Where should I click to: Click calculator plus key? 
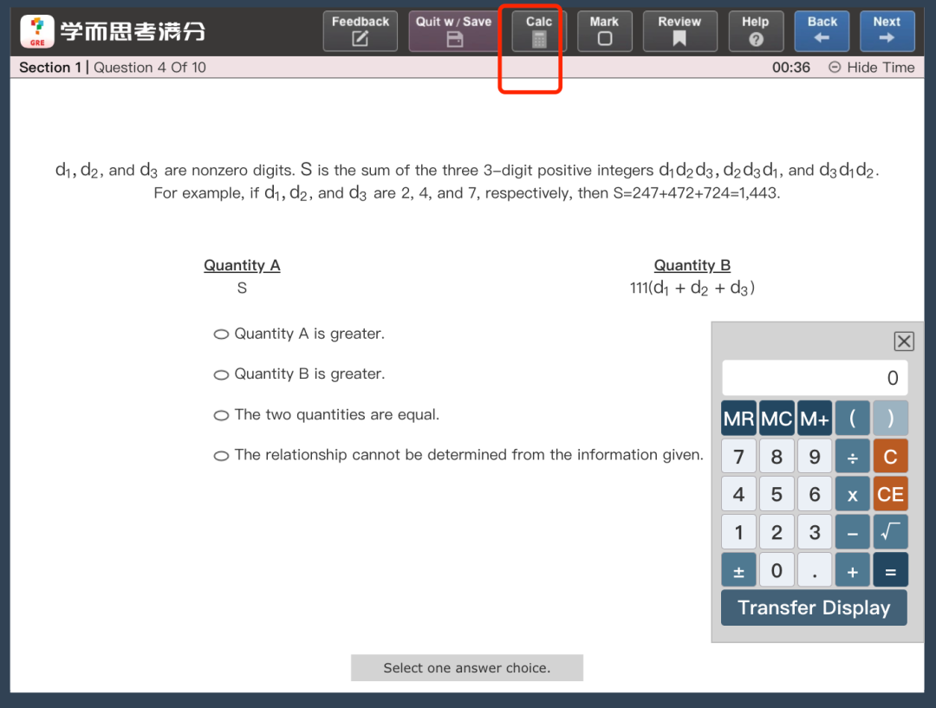click(x=853, y=570)
